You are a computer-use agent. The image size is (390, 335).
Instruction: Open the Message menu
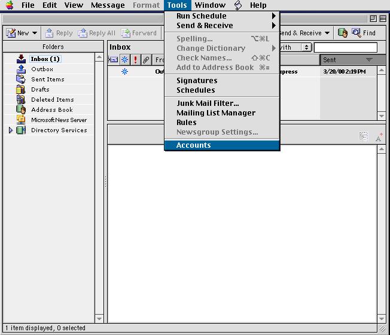[108, 5]
